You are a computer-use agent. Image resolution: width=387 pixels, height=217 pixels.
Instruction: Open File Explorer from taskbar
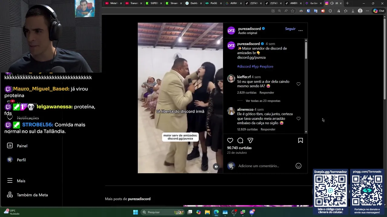(207, 212)
